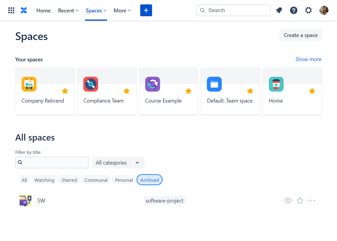Click the Show more link
Image resolution: width=337 pixels, height=241 pixels.
click(308, 59)
